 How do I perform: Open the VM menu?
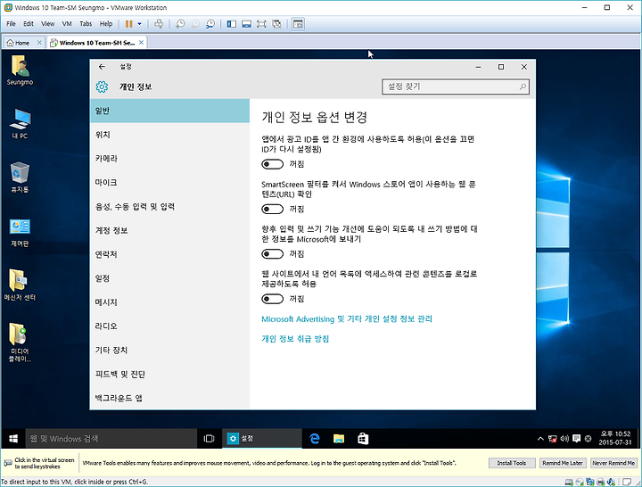coord(67,24)
